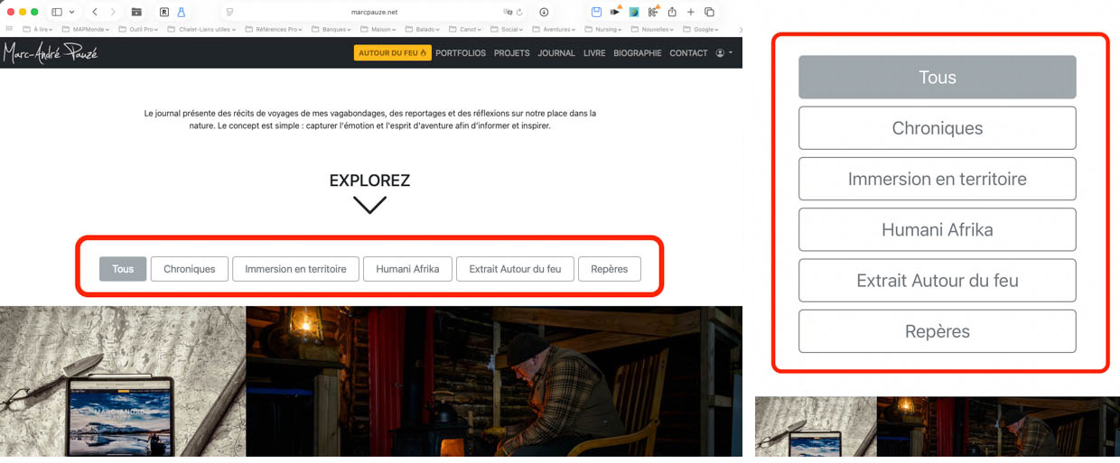
Task: Go to the BIOGRAPHIE page
Action: pos(637,53)
